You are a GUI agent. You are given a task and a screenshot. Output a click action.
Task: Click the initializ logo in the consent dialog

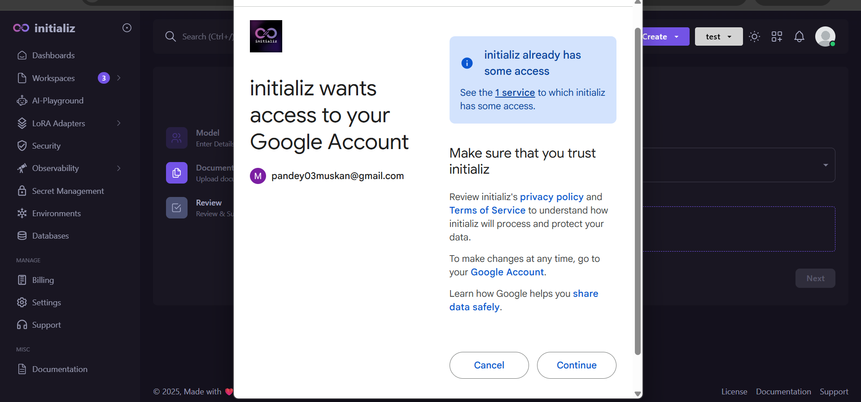pos(266,36)
